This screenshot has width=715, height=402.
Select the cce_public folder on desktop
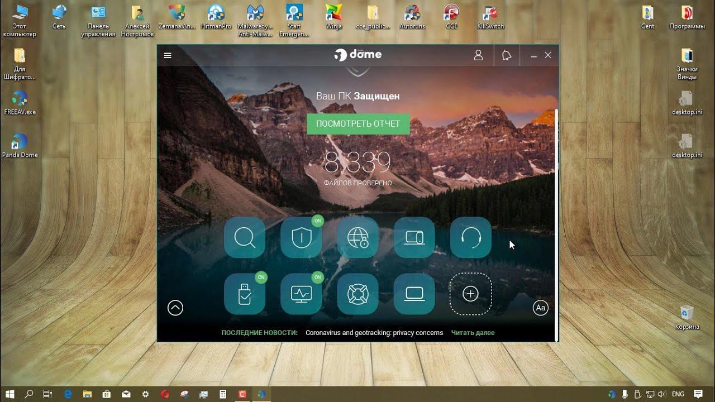click(373, 17)
